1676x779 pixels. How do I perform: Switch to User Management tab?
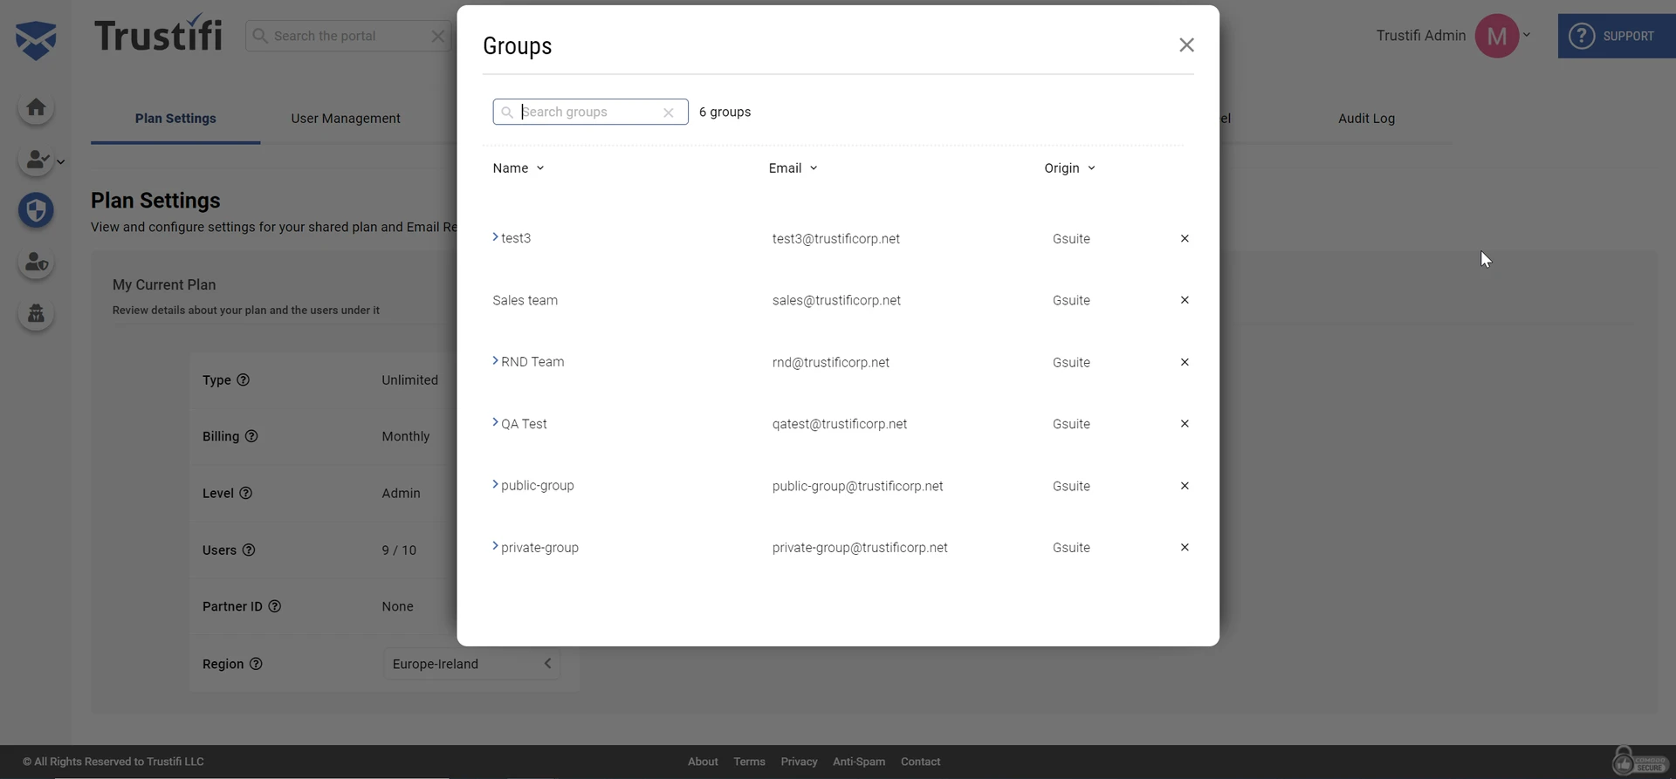[x=346, y=119]
